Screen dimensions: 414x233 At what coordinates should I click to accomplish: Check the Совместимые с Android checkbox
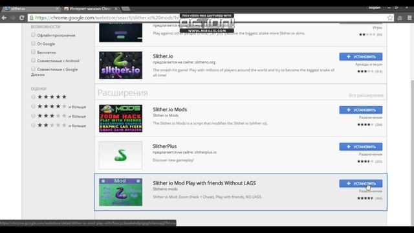[x=33, y=60]
